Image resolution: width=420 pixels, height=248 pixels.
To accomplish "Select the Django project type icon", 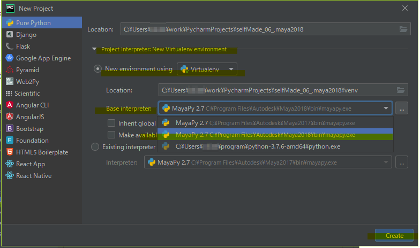I will 10,35.
